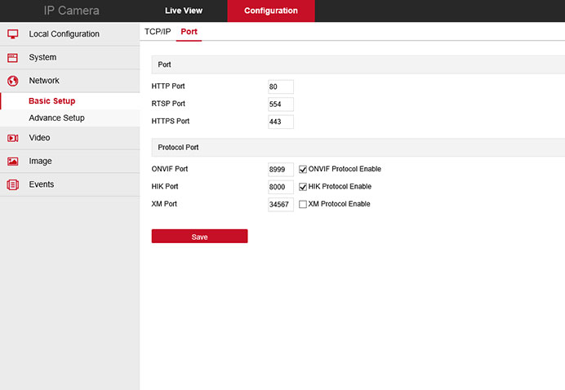Image resolution: width=565 pixels, height=390 pixels.
Task: Open Local Configuration in the sidebar
Action: (x=70, y=34)
